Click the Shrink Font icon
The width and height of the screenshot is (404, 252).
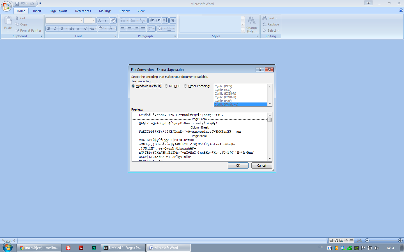(106, 20)
